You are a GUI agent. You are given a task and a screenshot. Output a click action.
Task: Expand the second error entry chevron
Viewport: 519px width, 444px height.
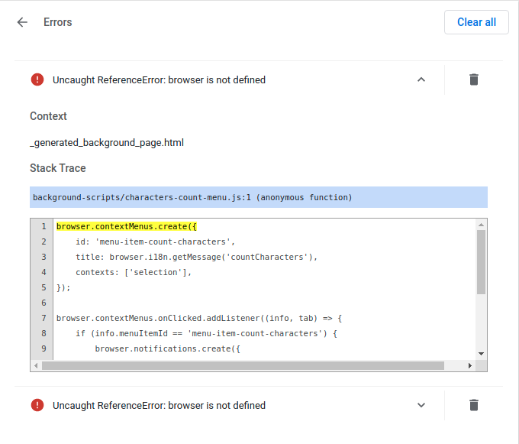click(421, 405)
